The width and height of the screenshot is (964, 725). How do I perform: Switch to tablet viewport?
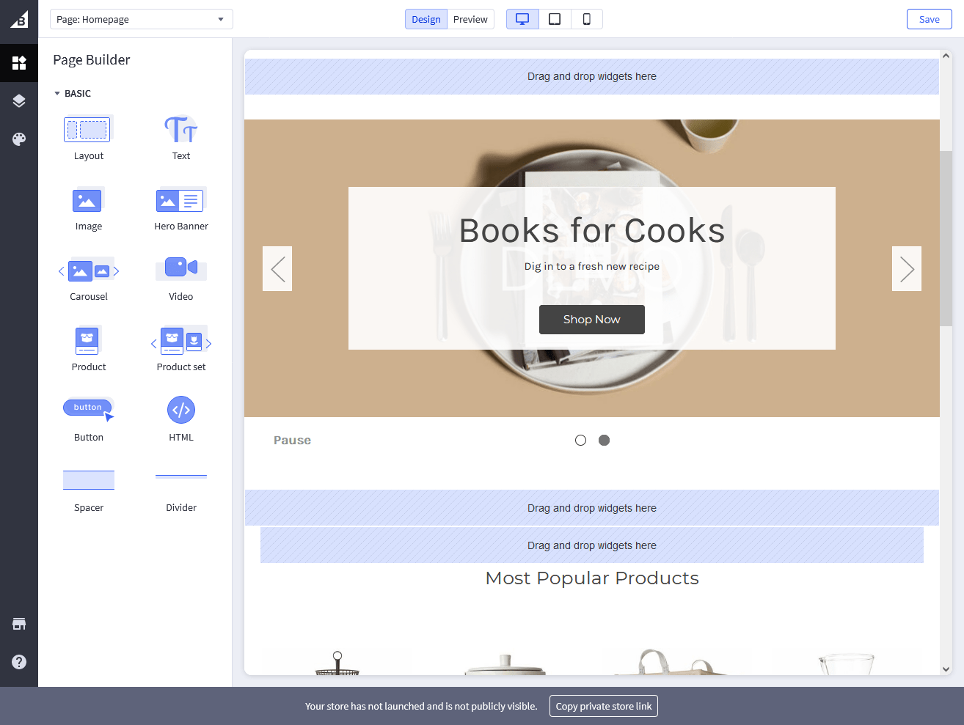[555, 19]
